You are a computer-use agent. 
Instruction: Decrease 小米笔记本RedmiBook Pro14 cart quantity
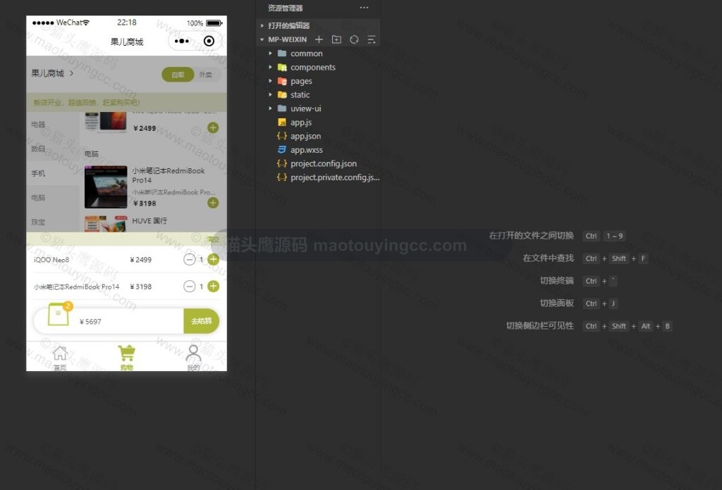coord(189,287)
